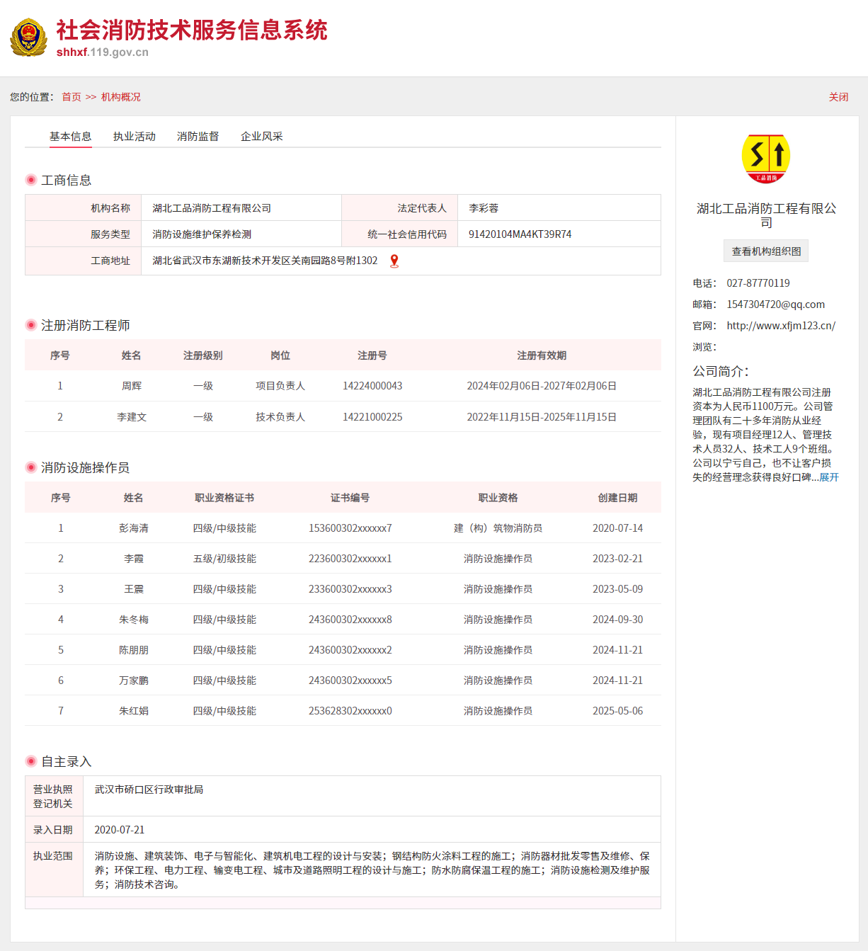Select registration number 14224000043
The height and width of the screenshot is (951, 868).
point(372,386)
